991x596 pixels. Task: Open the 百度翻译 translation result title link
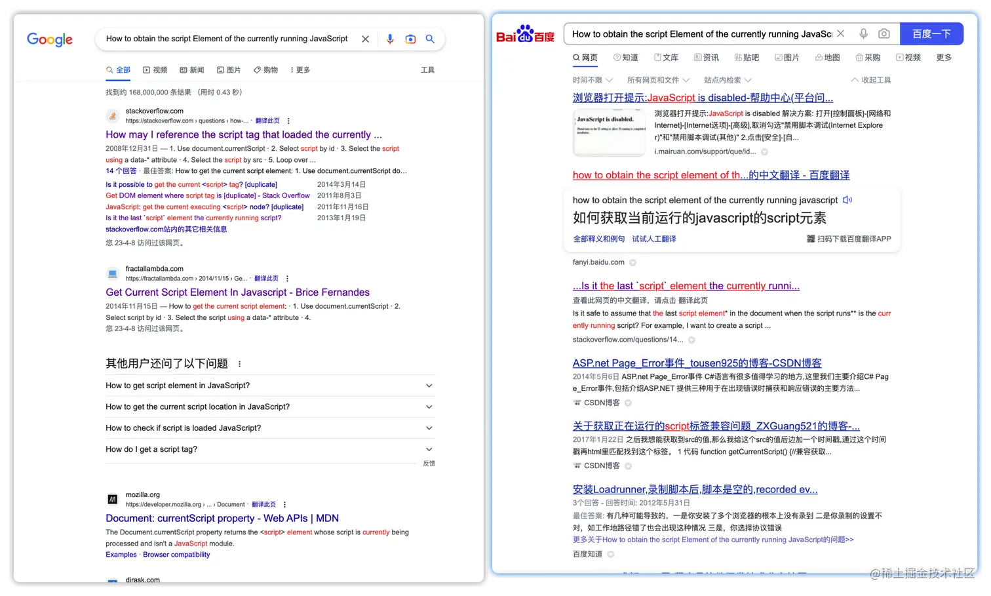[711, 175]
